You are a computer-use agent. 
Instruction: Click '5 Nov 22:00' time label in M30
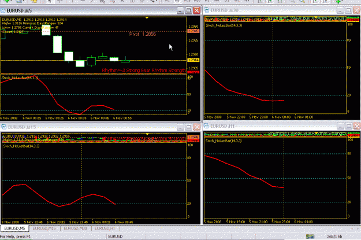coord(236,117)
